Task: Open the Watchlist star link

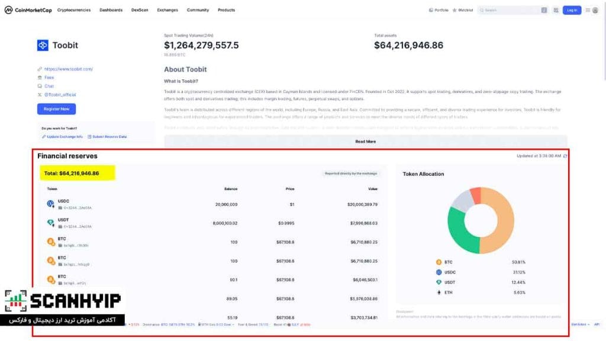Action: (x=463, y=10)
